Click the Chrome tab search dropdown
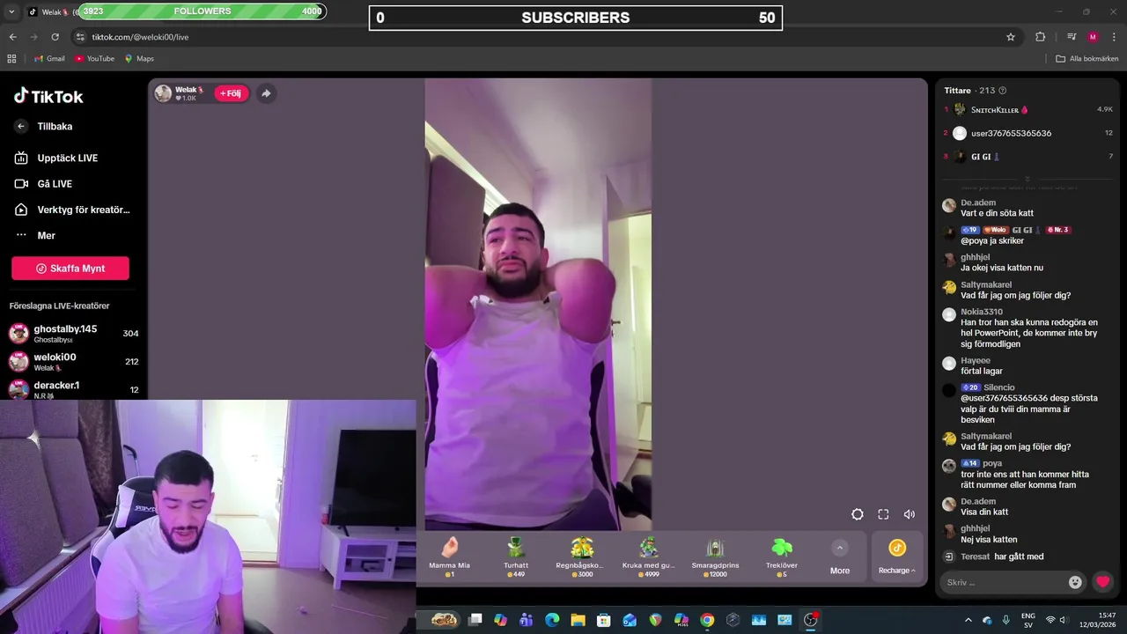This screenshot has width=1127, height=634. tap(11, 12)
